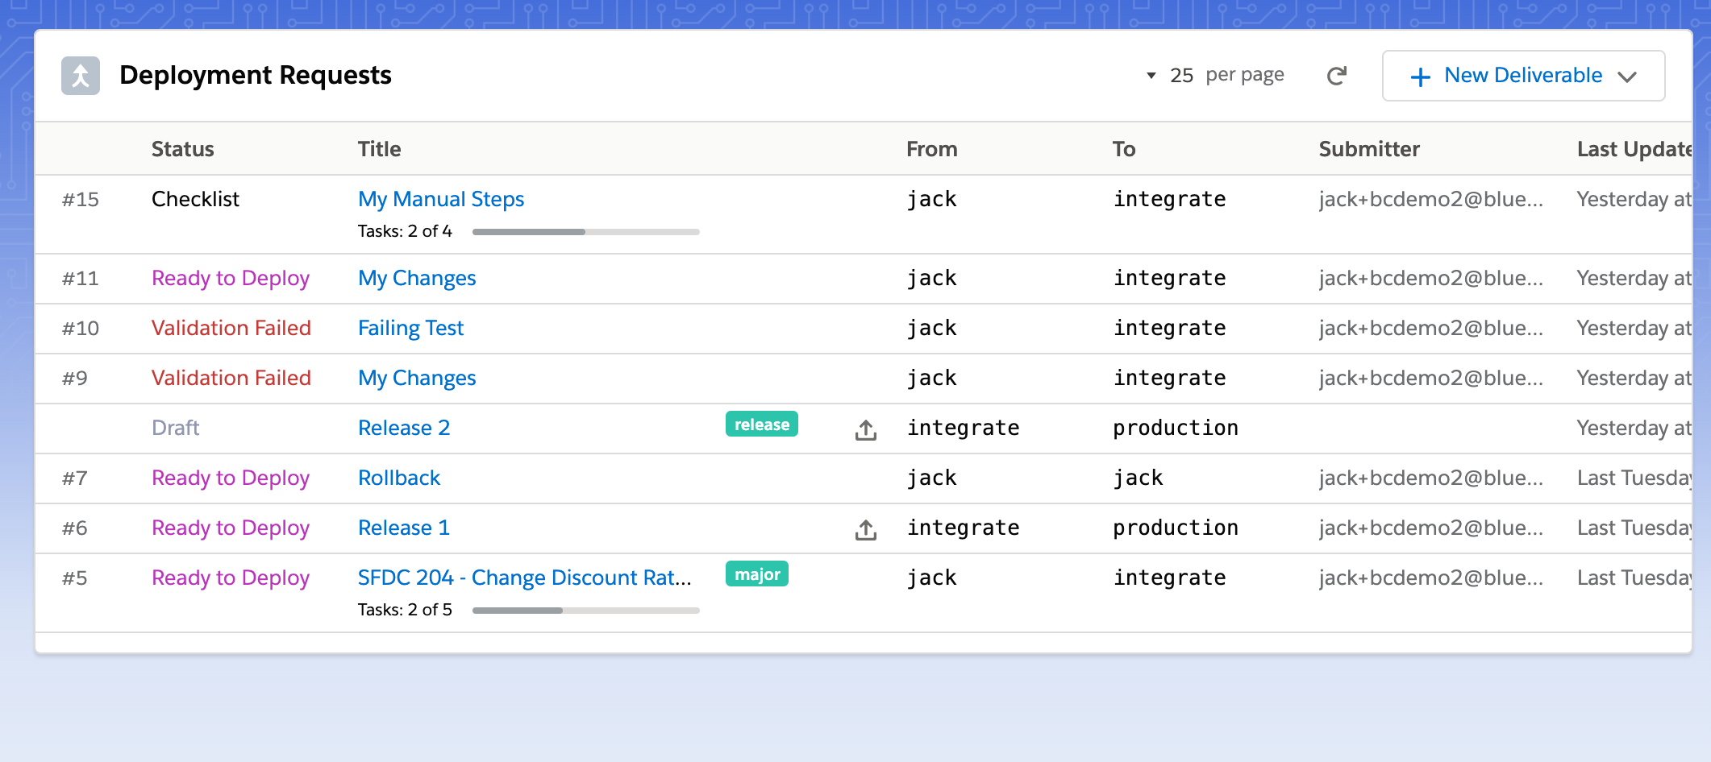Image resolution: width=1711 pixels, height=762 pixels.
Task: Click the To value jack in Rollback row
Action: 1139,478
